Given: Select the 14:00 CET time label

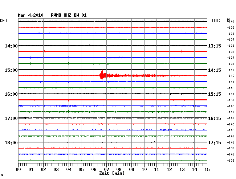Looking at the screenshot, I should tap(11, 46).
